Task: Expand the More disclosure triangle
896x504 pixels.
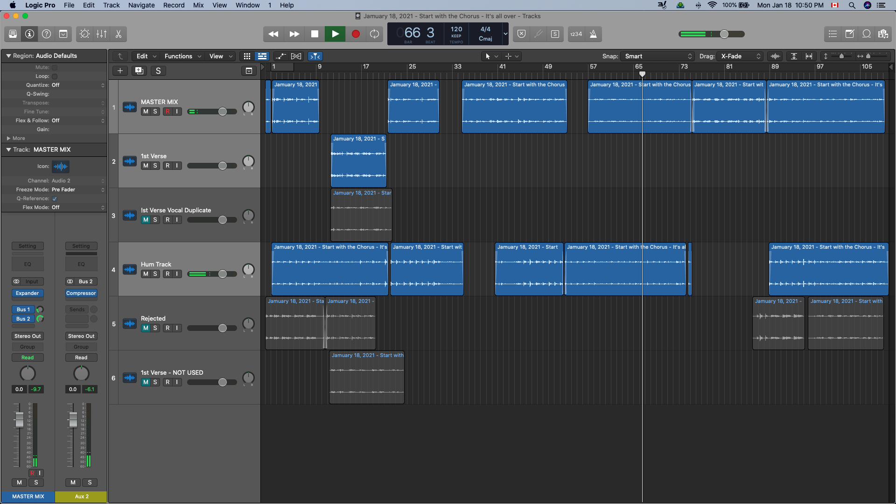Action: coord(8,139)
